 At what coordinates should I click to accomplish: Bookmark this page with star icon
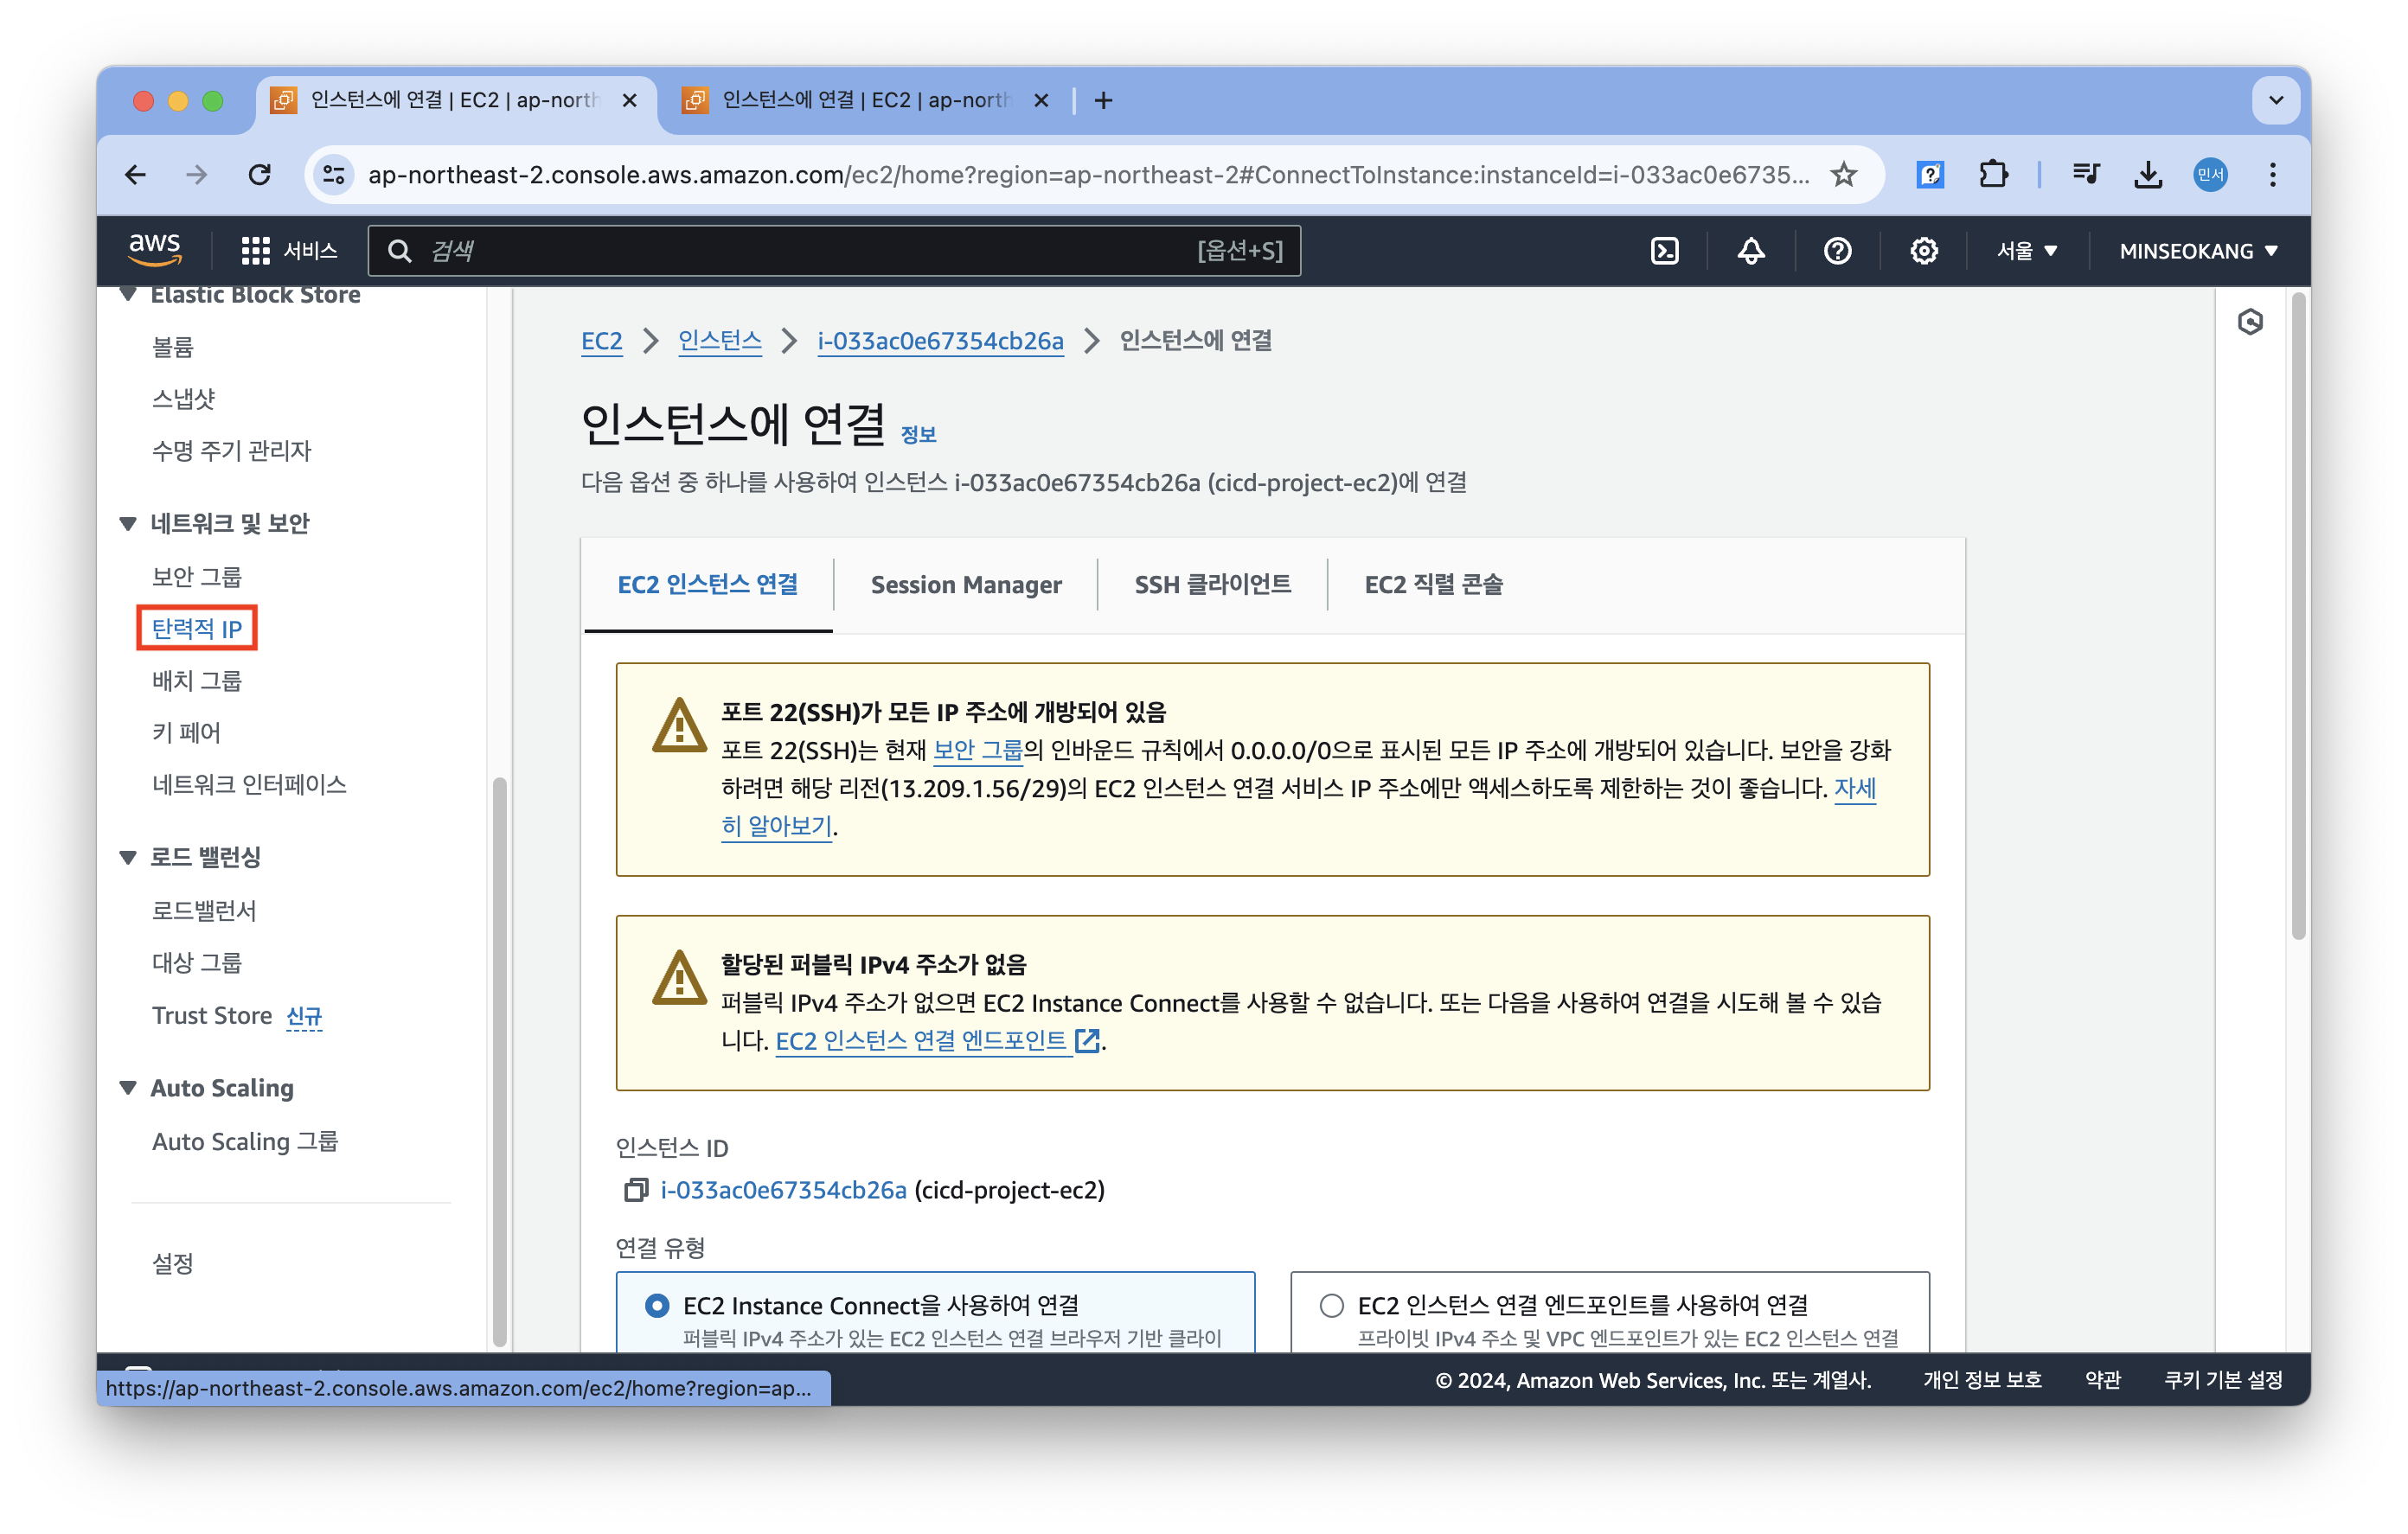point(1843,175)
